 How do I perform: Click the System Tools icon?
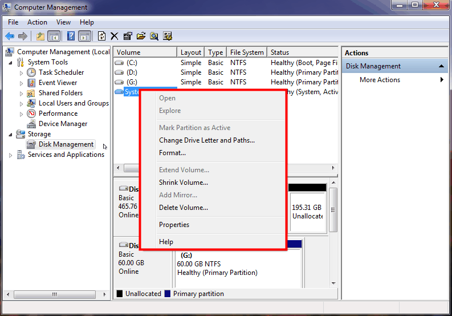(20, 62)
